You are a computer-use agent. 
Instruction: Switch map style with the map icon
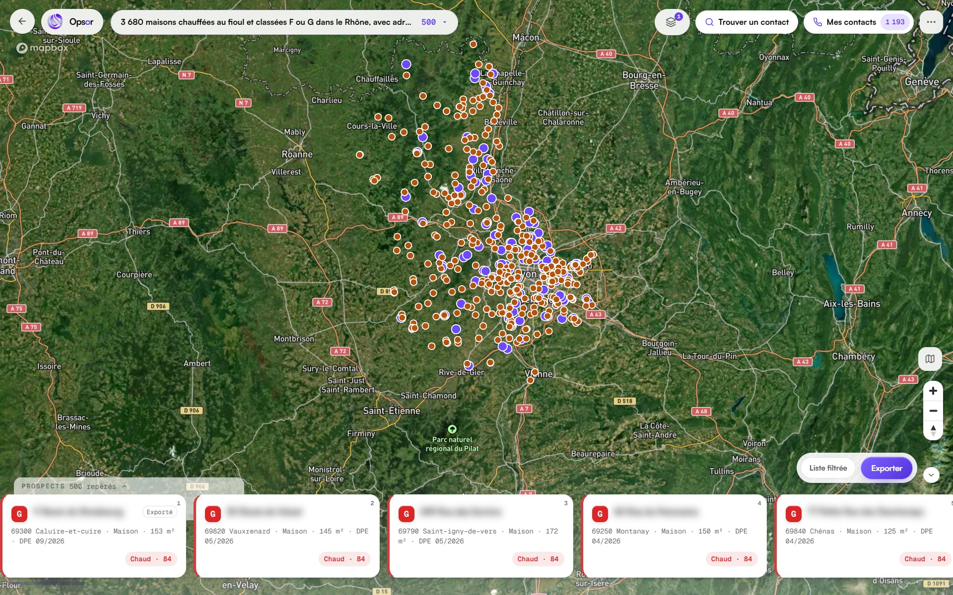930,358
